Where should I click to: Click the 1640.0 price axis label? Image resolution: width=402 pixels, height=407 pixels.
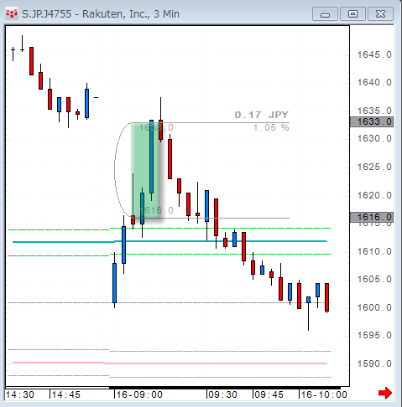click(374, 83)
